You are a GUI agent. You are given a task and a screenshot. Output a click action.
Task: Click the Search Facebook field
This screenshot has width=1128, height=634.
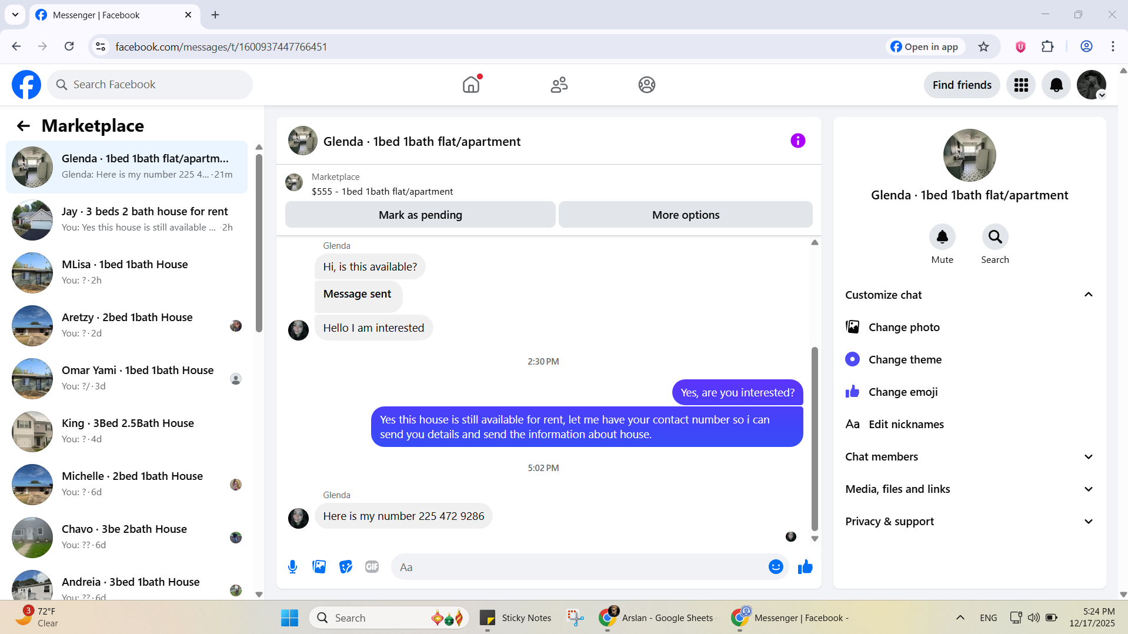tap(150, 85)
